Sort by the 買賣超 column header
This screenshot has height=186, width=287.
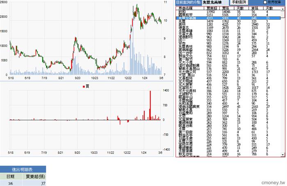click(x=212, y=8)
